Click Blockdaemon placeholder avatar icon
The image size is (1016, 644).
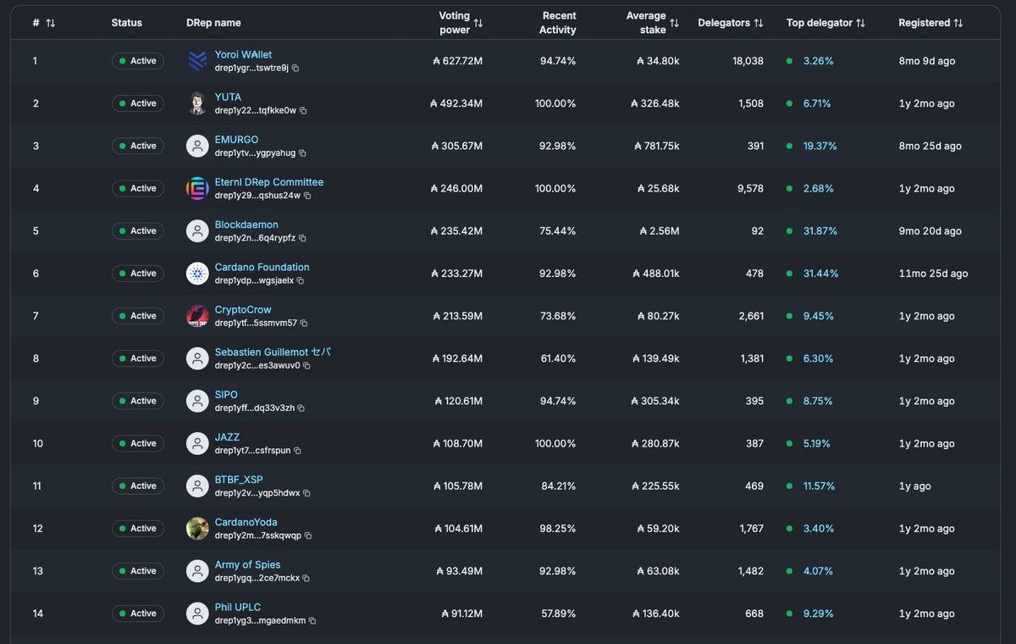(197, 230)
